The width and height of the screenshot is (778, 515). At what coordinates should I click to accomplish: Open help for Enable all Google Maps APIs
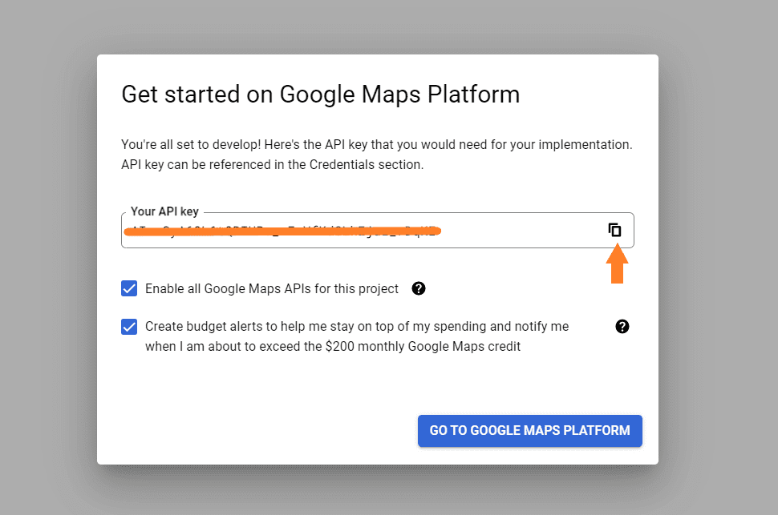point(419,288)
